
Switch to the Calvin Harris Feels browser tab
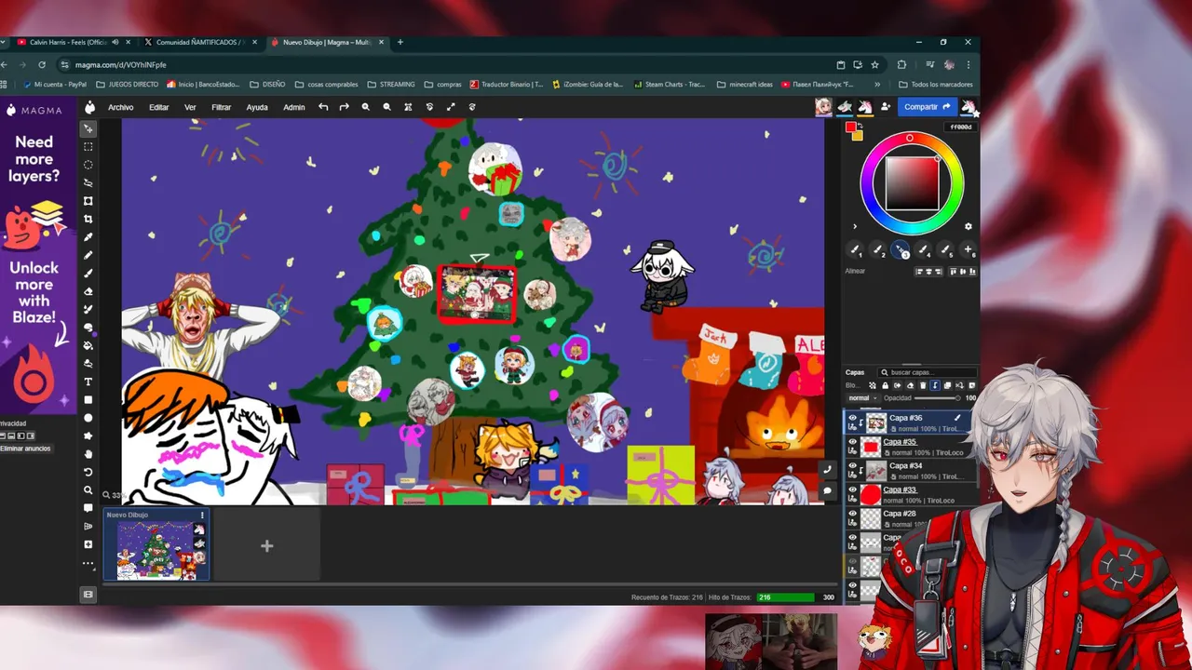pyautogui.click(x=74, y=42)
